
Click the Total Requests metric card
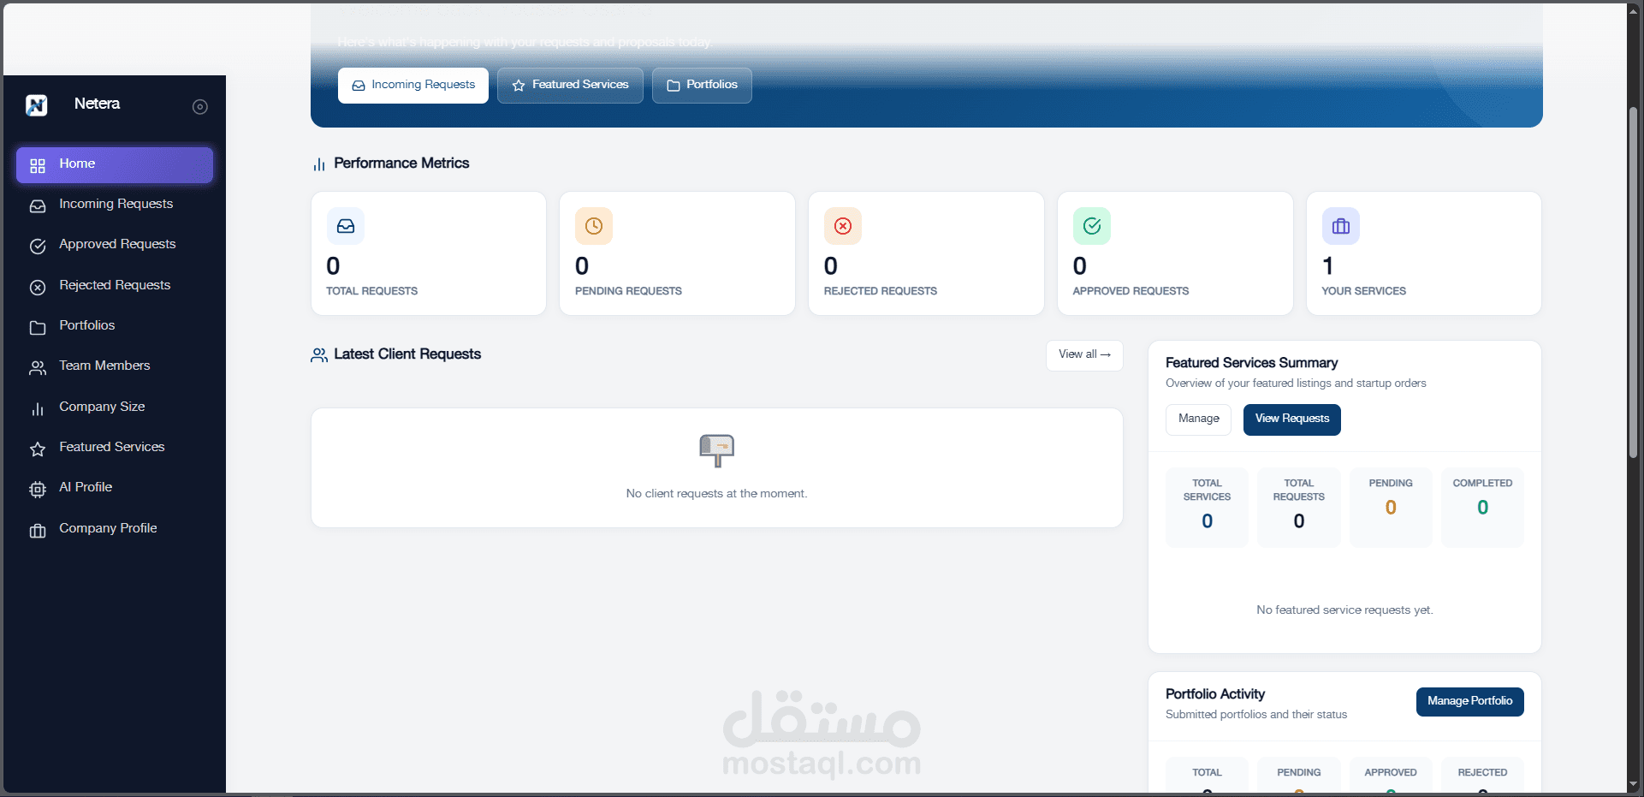429,253
